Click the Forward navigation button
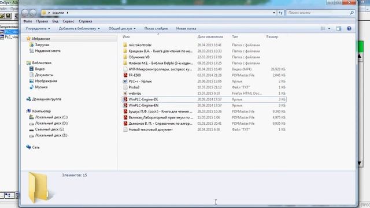The width and height of the screenshot is (370, 208). click(33, 13)
